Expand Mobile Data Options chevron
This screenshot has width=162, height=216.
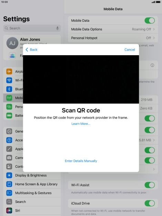[154, 29]
